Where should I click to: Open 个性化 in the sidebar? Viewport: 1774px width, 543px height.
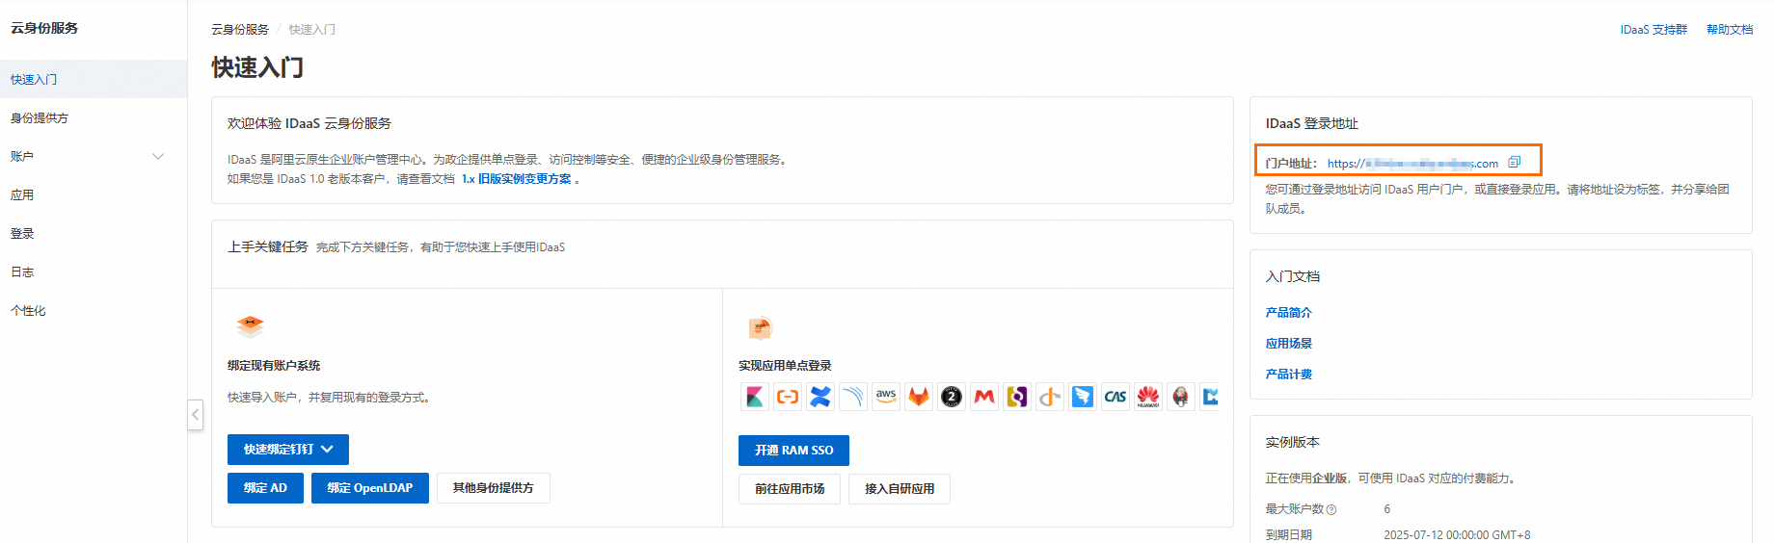[94, 310]
